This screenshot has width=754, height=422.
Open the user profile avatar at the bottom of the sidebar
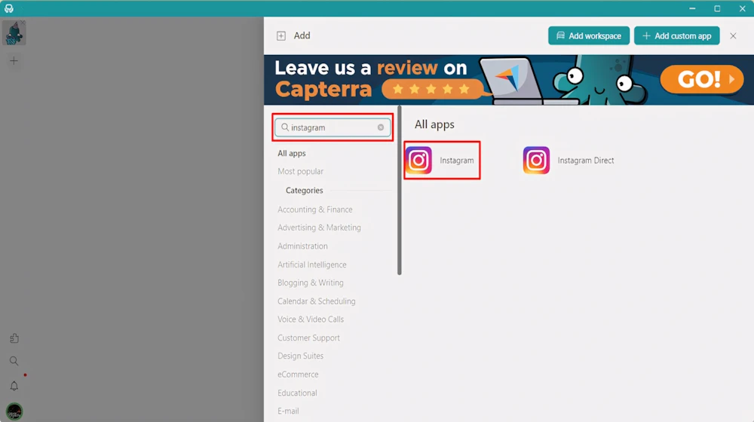tap(14, 411)
